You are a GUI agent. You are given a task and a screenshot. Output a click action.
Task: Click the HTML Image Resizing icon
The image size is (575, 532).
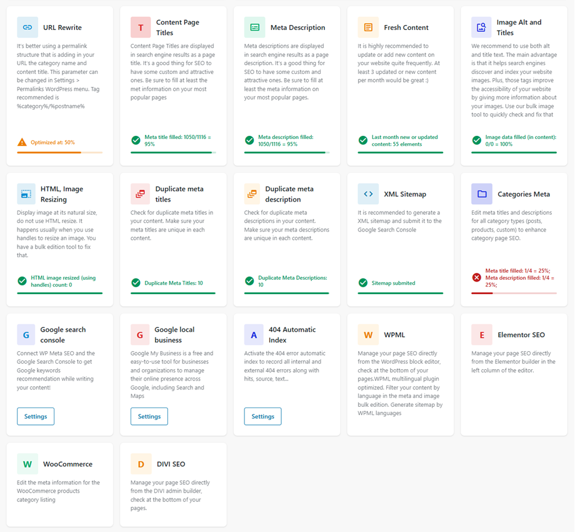tap(26, 194)
